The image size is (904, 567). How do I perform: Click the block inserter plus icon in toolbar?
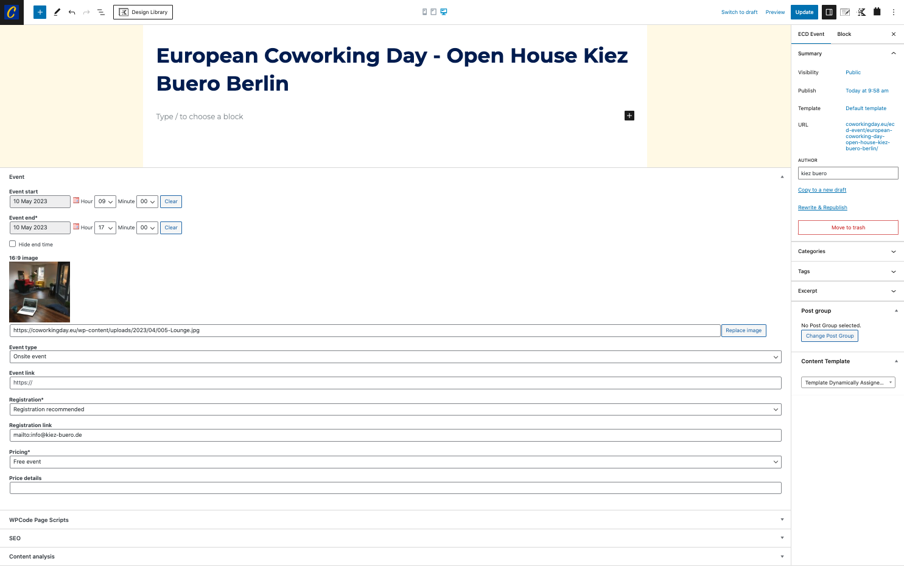click(40, 12)
